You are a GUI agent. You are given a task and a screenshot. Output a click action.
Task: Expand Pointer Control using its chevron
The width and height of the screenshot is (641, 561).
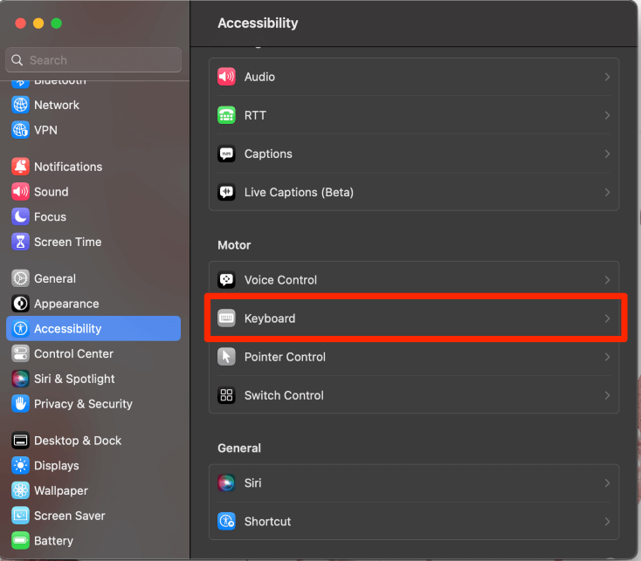point(607,357)
